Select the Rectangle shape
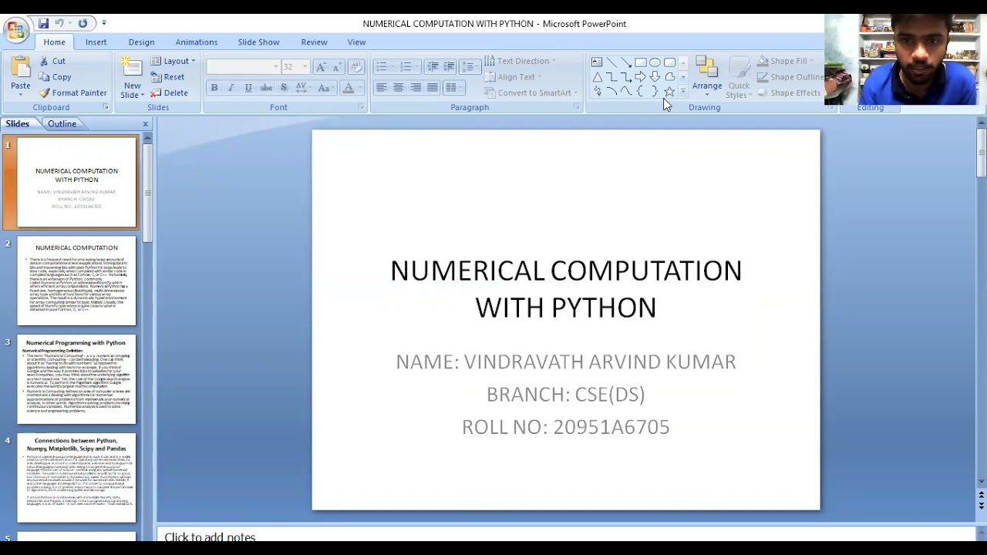The image size is (987, 555). (641, 62)
